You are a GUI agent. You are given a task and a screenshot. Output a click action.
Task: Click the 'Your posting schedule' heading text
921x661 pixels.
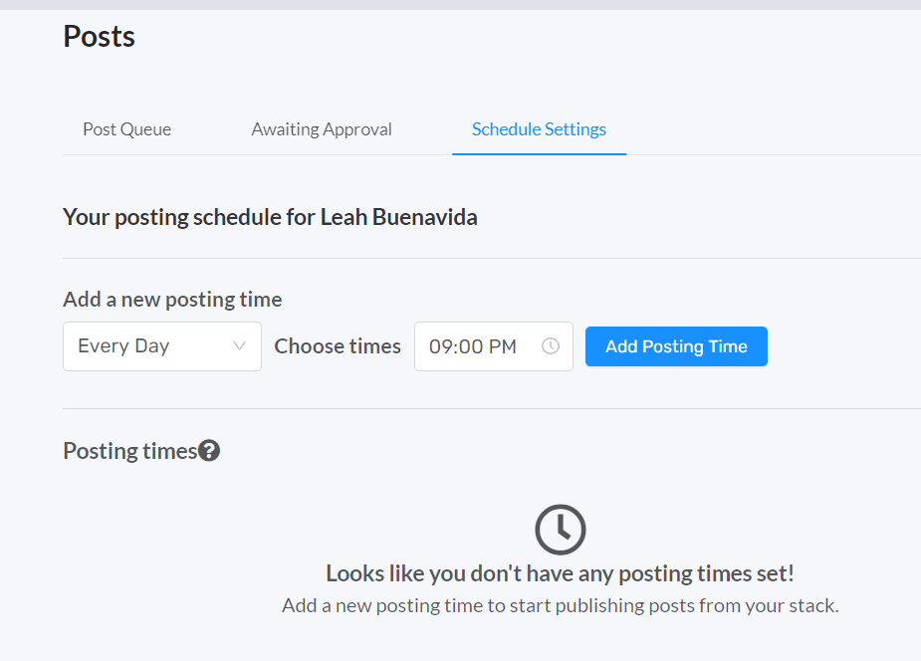[189, 217]
